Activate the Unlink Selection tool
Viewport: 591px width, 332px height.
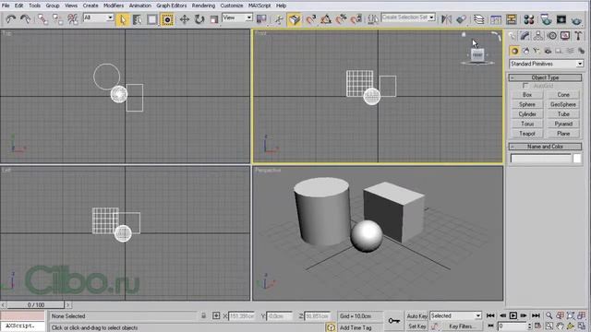tap(57, 18)
